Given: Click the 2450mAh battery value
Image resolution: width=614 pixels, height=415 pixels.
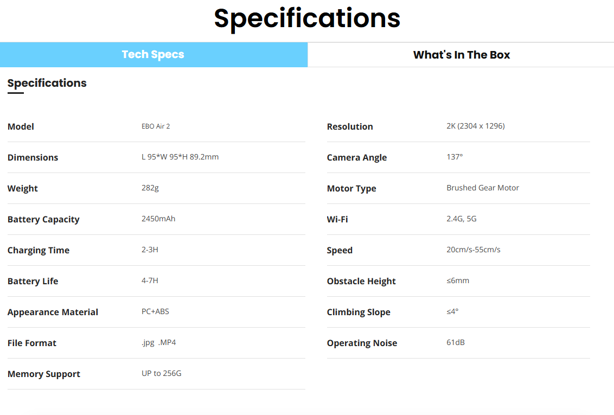Looking at the screenshot, I should (158, 219).
